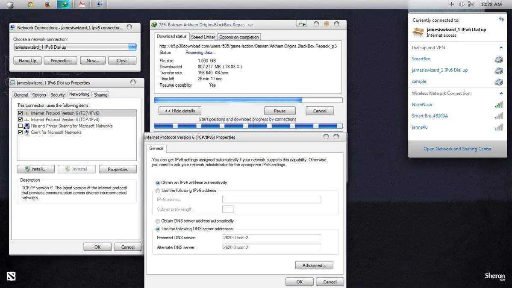
Task: Click the Advanced... button
Action: [x=314, y=265]
